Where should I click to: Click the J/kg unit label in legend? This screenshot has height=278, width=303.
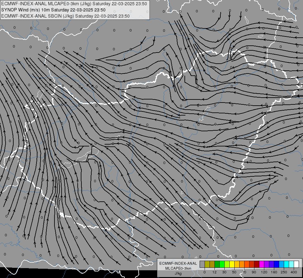[178, 273]
